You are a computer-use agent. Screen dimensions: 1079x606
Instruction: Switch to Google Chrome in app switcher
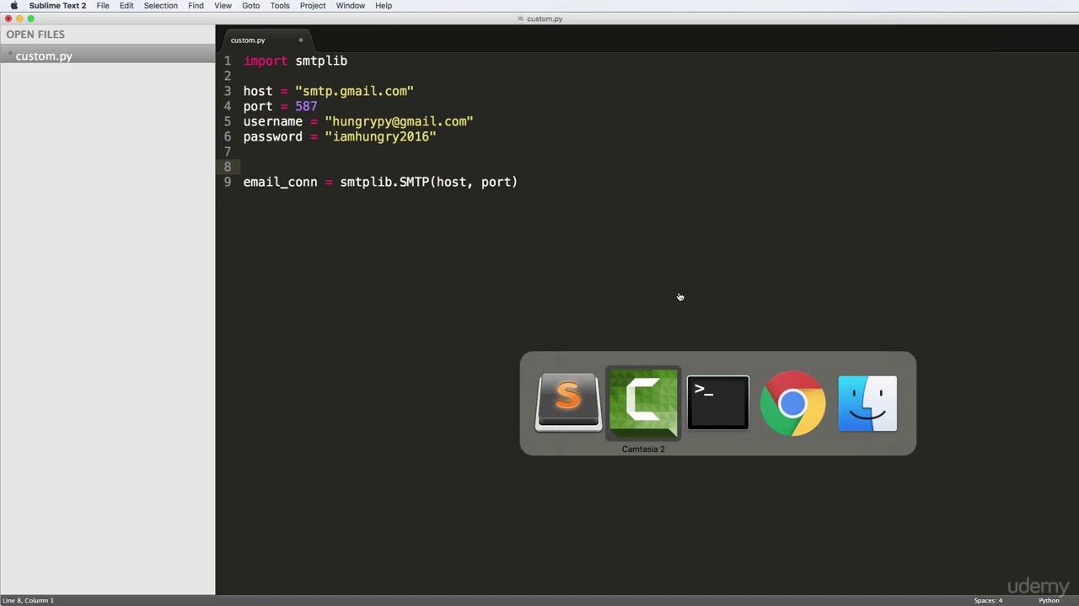792,403
